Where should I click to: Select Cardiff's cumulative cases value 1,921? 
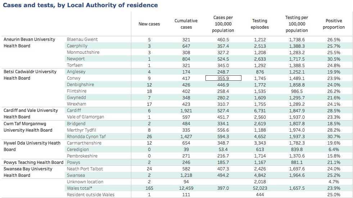point(186,110)
